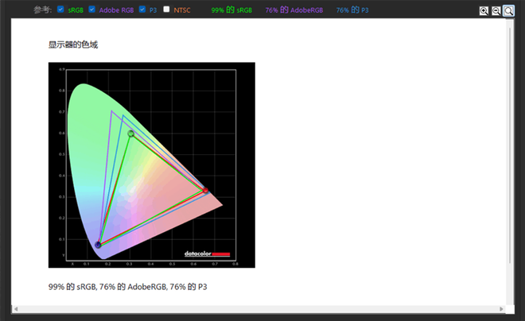Click the zoom out magnifier icon
Image resolution: width=525 pixels, height=321 pixels.
tap(496, 11)
